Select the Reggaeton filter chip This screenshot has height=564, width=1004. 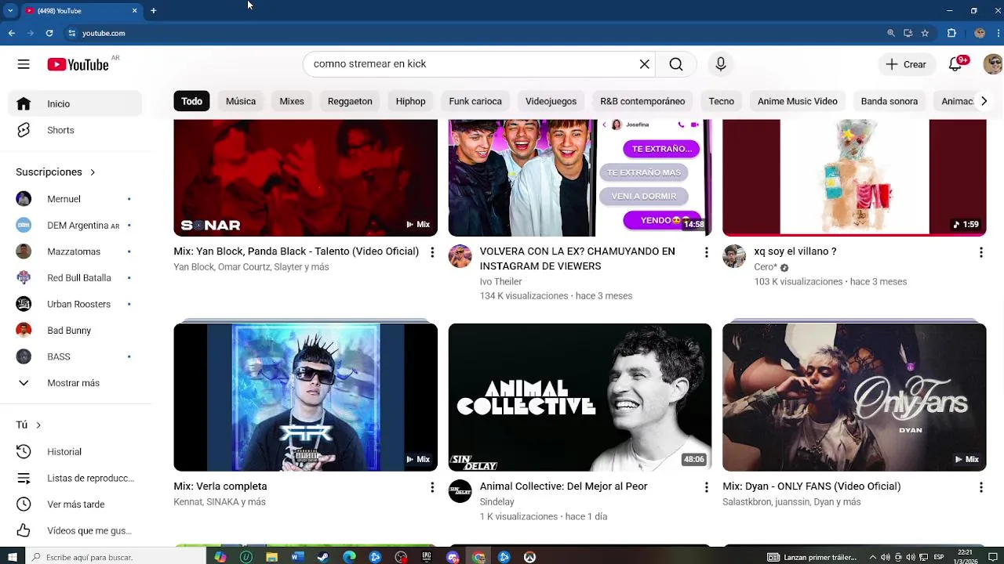(x=350, y=101)
